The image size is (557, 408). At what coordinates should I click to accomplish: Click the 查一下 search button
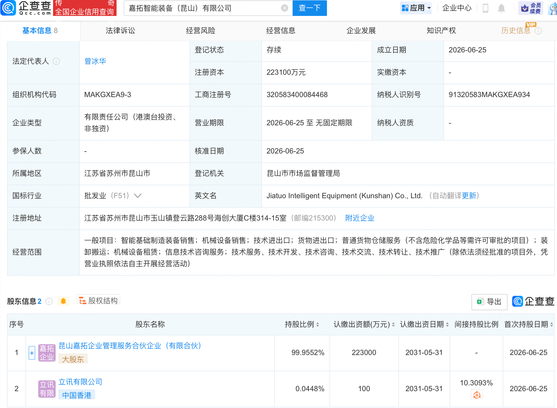[310, 8]
